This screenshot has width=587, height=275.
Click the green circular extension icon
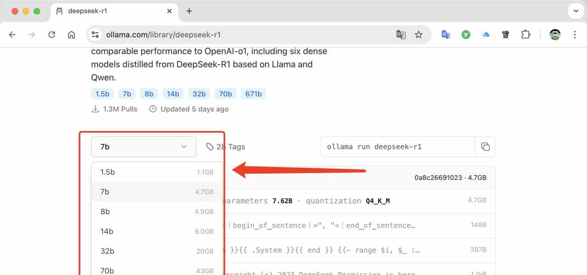[466, 34]
